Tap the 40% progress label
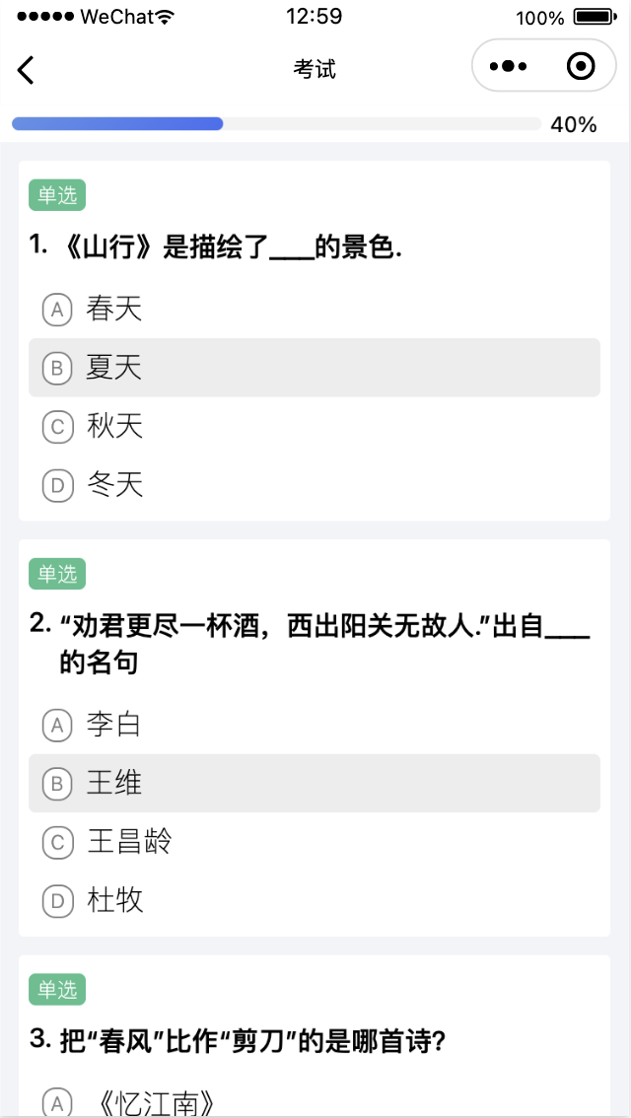Viewport: 631px width, 1118px height. pos(574,124)
